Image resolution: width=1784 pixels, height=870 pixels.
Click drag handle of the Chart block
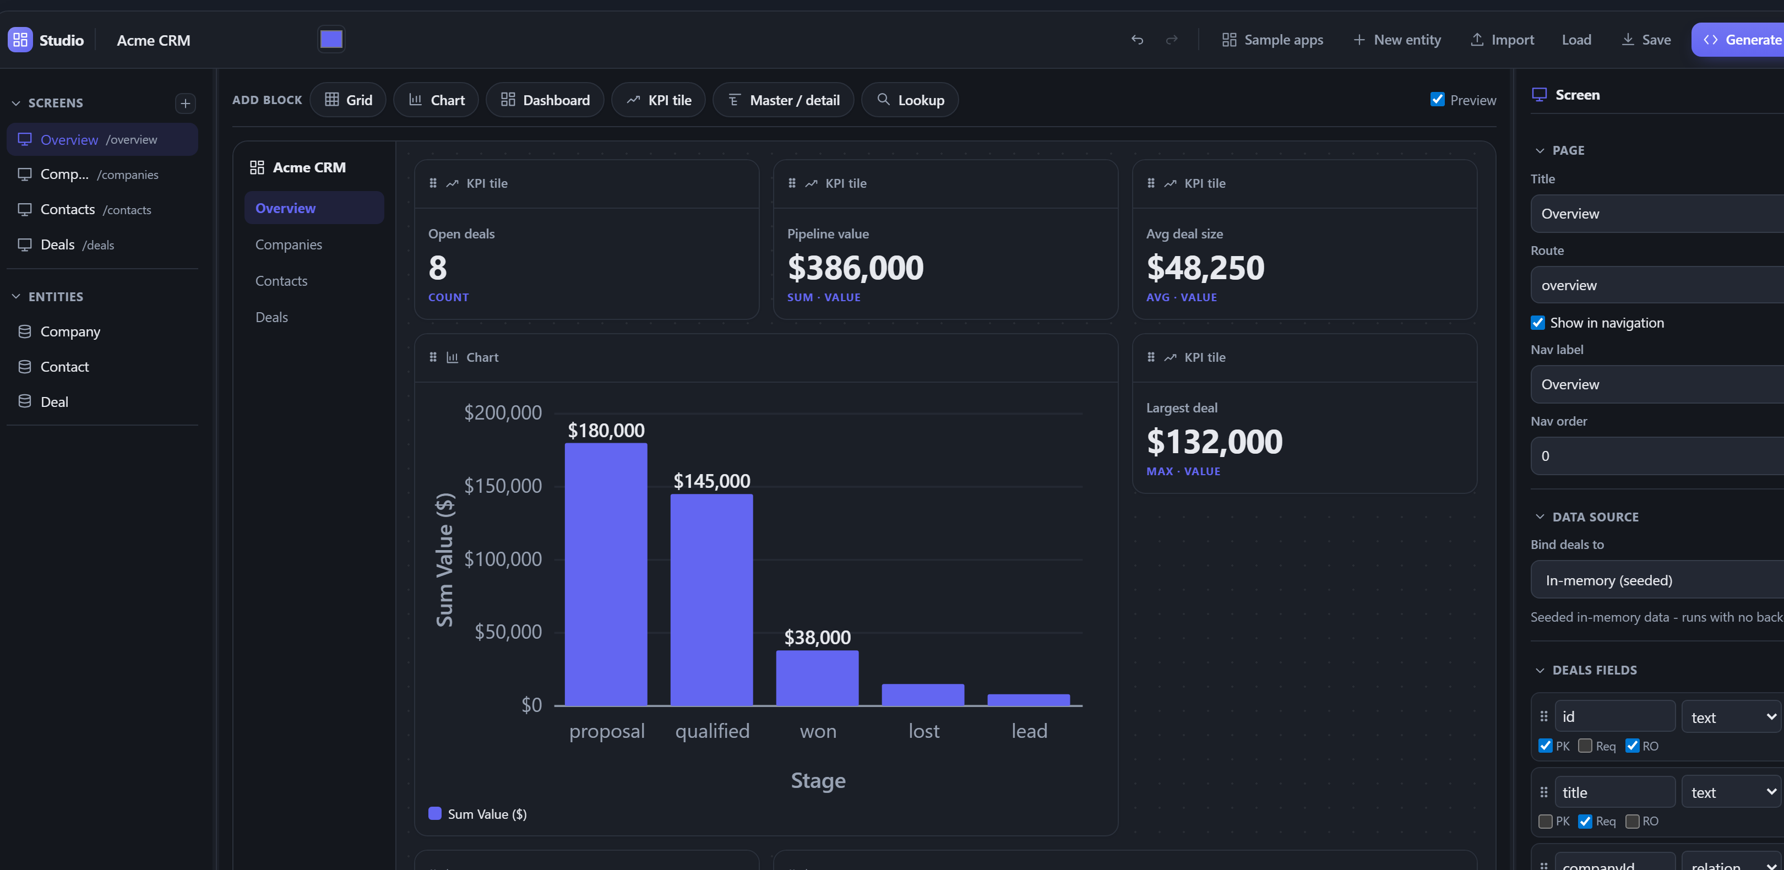click(x=433, y=357)
